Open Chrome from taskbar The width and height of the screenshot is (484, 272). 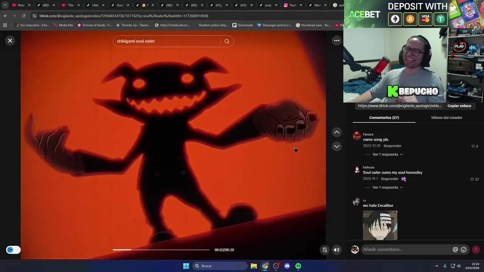pos(265,266)
